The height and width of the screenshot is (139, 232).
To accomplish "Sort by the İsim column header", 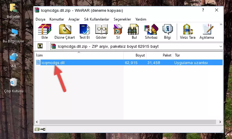I will (x=79, y=55).
